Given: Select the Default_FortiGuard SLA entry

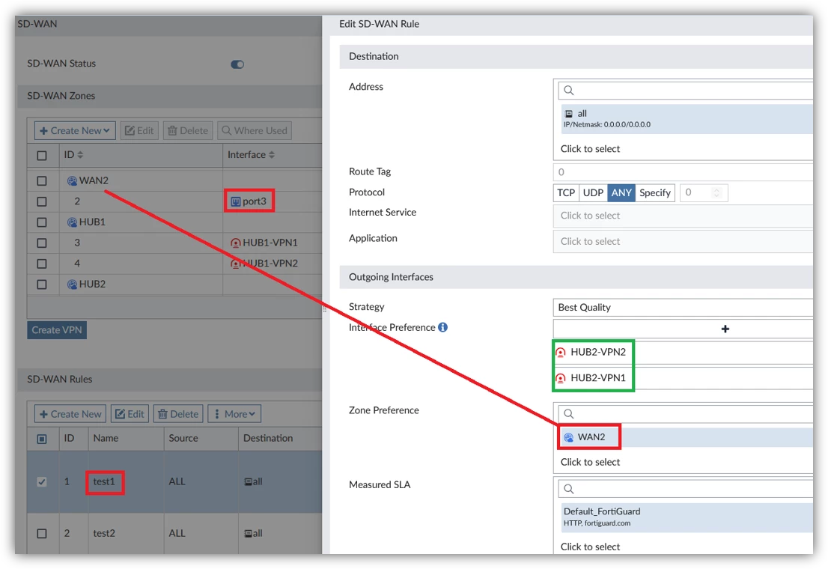Looking at the screenshot, I should click(687, 517).
